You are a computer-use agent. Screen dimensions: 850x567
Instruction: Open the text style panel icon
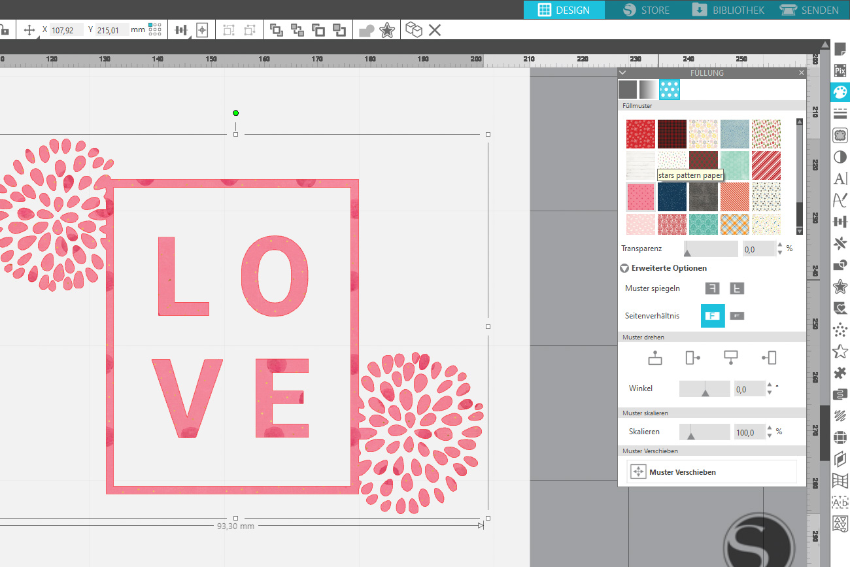click(840, 179)
